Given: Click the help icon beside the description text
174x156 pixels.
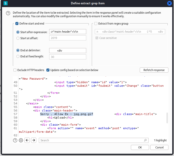Looking at the screenshot, I should coord(8,13).
